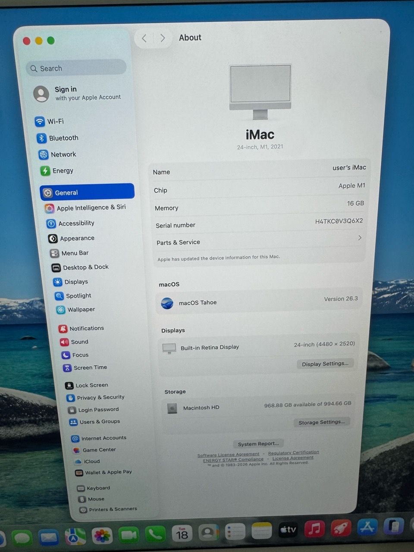414x552 pixels.
Task: Open Game Center settings
Action: point(94,450)
